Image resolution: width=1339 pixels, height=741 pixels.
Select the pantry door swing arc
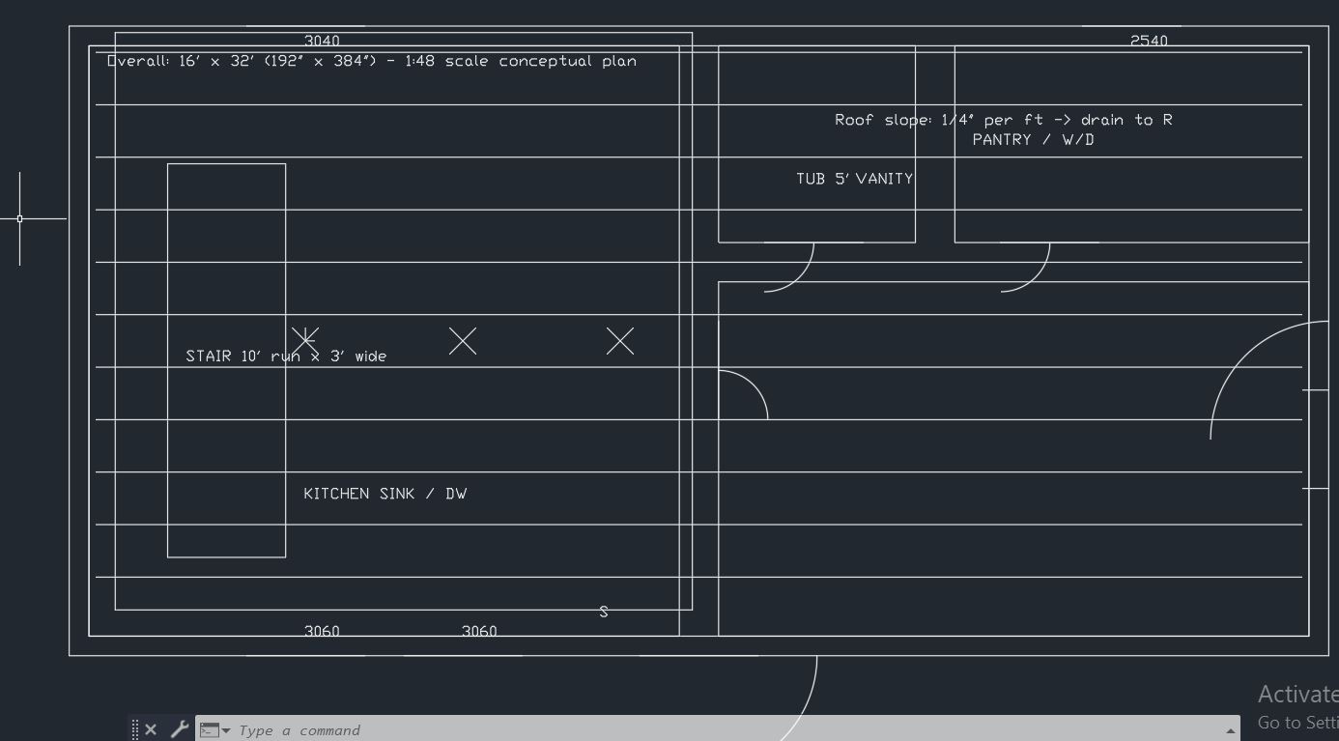point(1040,276)
